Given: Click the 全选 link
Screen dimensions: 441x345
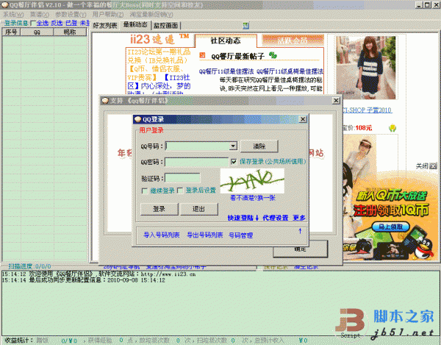Looking at the screenshot, I should click(43, 23).
